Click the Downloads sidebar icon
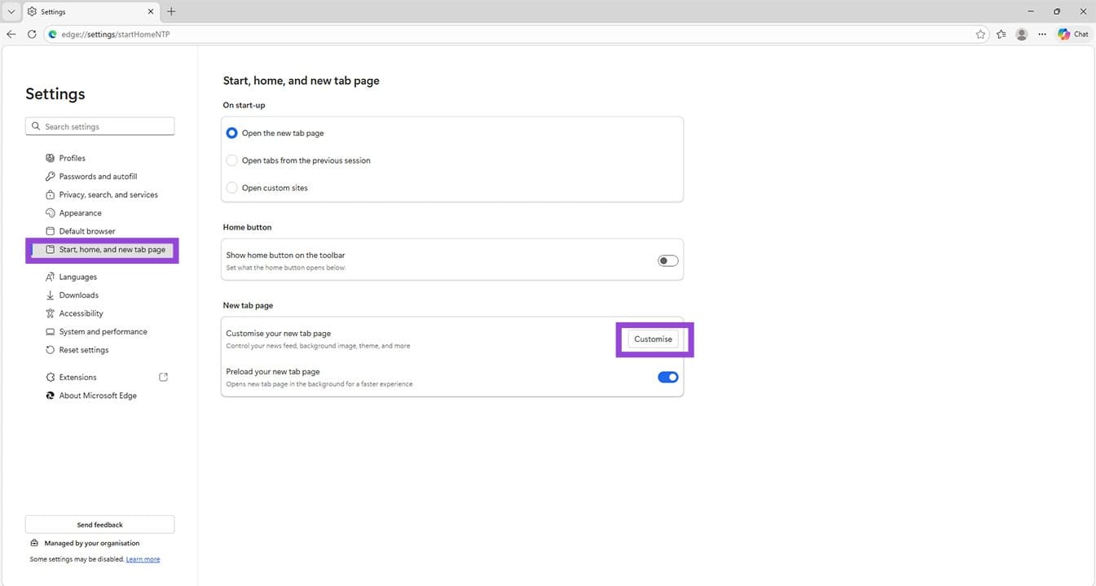The height and width of the screenshot is (586, 1096). click(x=49, y=295)
